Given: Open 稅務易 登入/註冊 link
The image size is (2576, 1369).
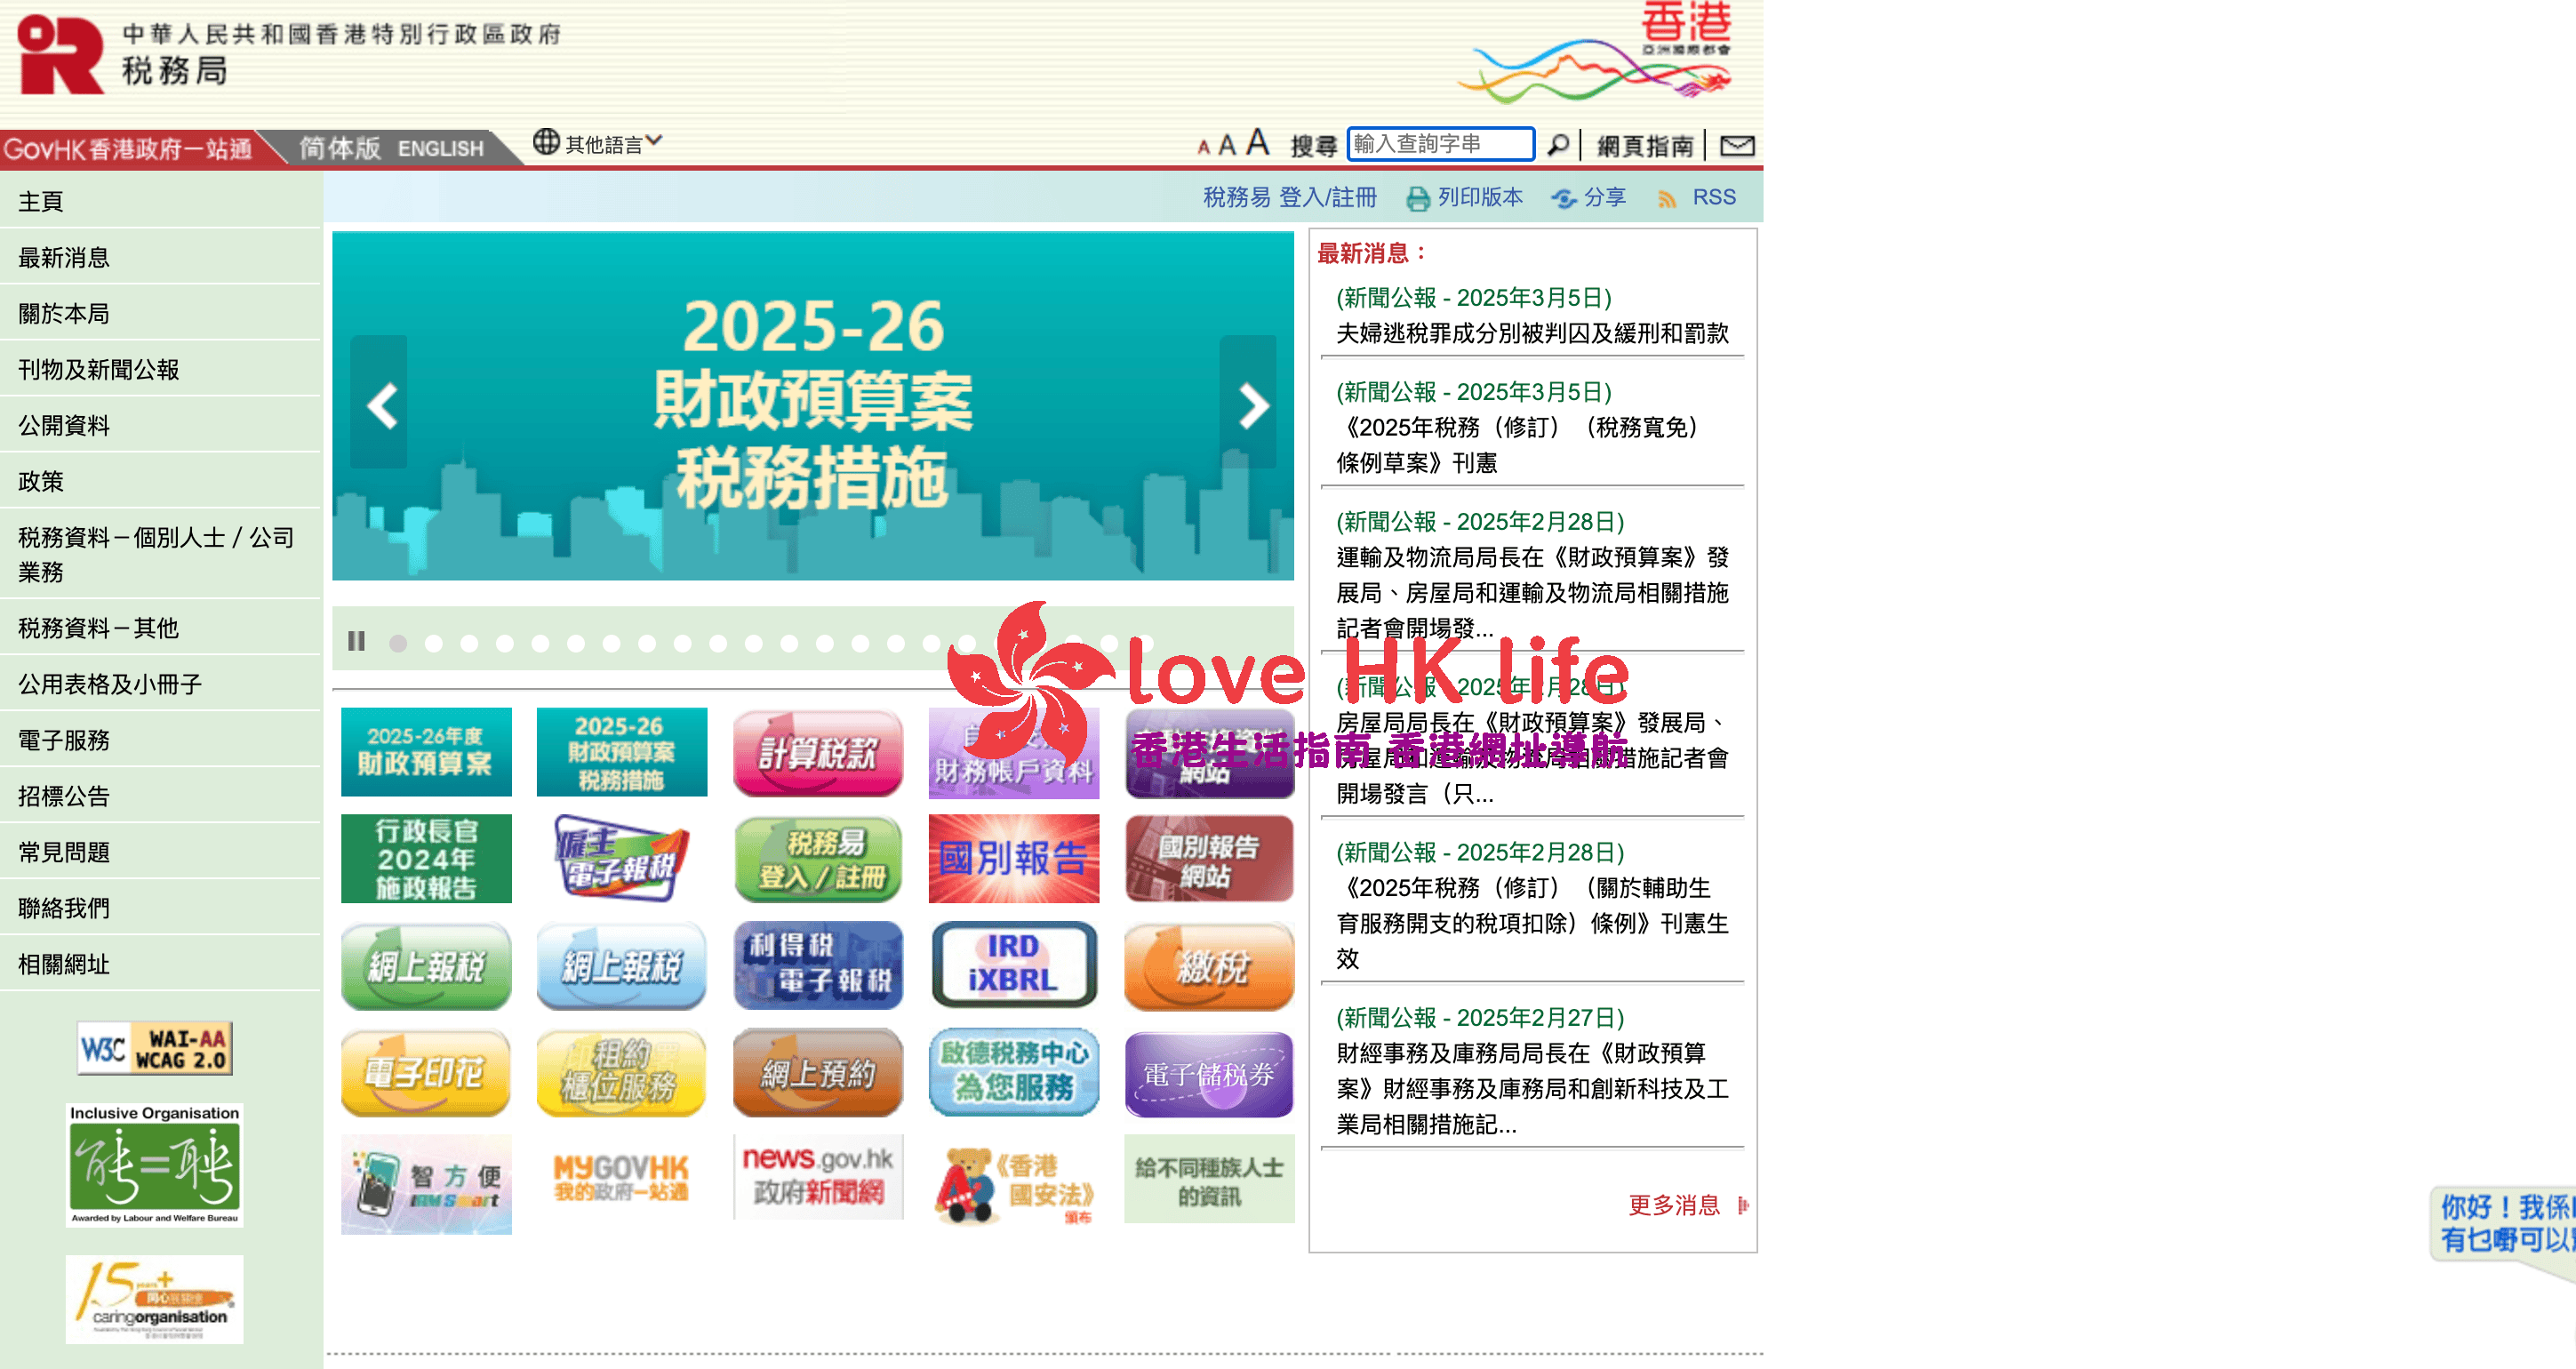Looking at the screenshot, I should coord(1287,198).
